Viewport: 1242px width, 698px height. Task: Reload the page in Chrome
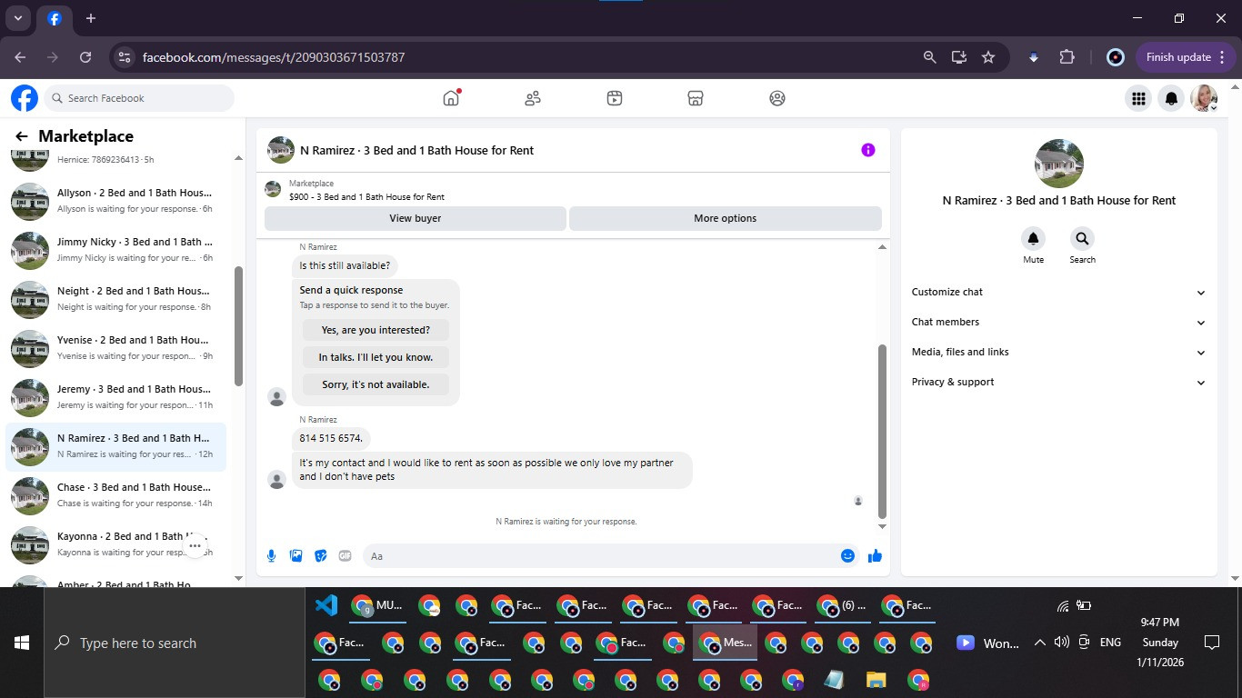pyautogui.click(x=85, y=57)
